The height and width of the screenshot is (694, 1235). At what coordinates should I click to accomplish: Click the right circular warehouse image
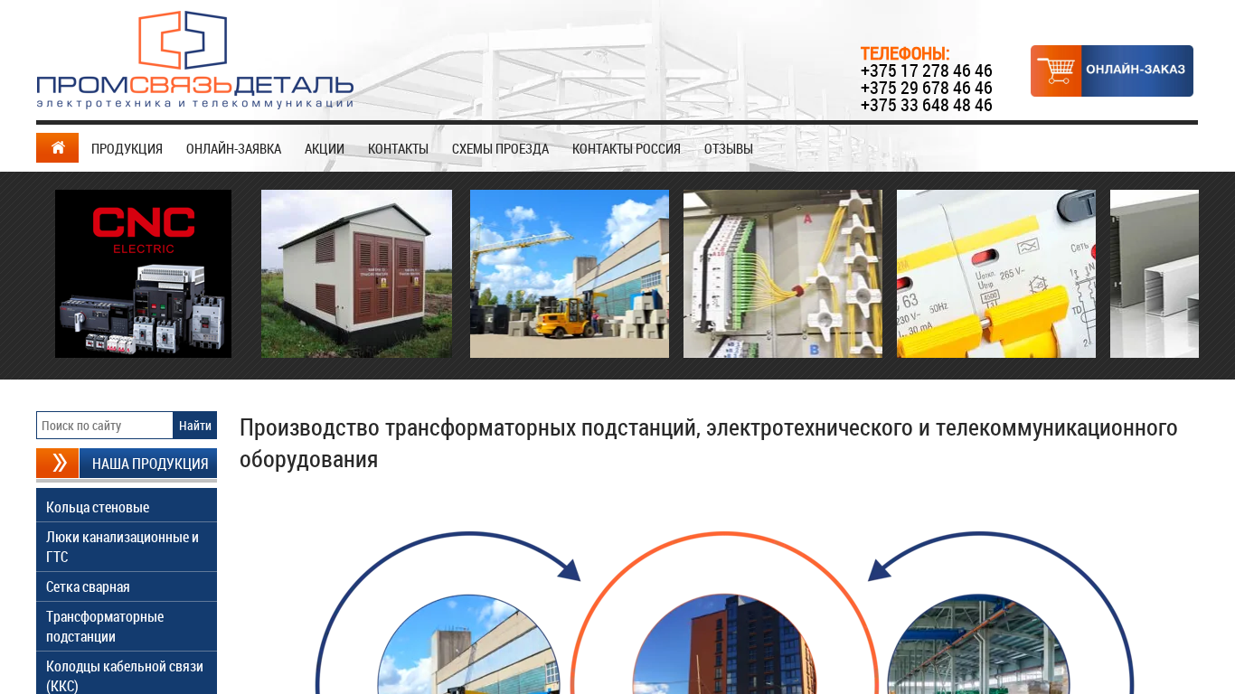click(x=979, y=644)
